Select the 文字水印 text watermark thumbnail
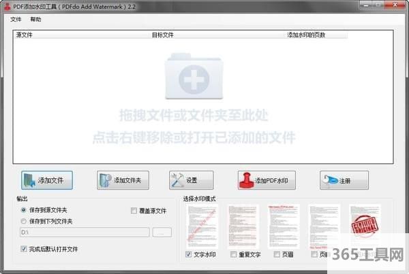Screen dimensions: 409x274 tap(202, 226)
